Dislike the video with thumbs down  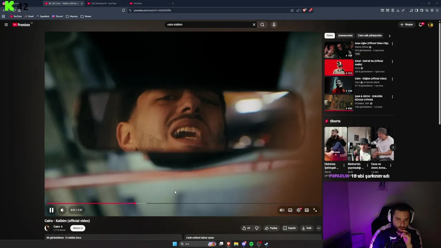point(257,228)
